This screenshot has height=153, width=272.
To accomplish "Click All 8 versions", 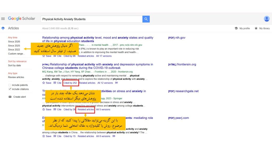I will coord(103,136).
